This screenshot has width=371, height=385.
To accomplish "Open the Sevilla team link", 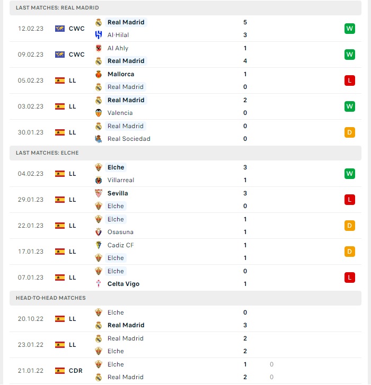I will [118, 193].
